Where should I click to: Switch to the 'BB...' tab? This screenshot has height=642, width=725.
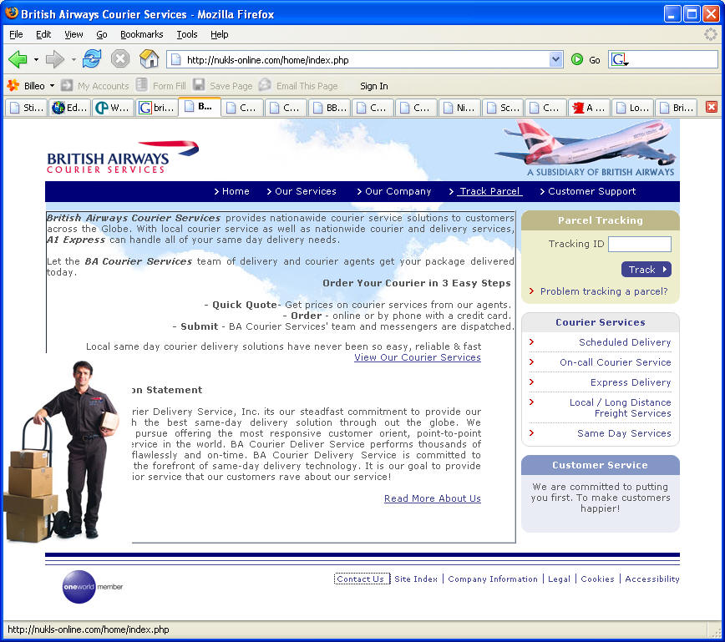(x=330, y=108)
